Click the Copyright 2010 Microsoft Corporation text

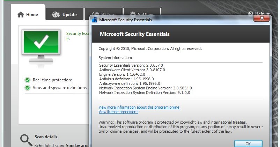(150, 49)
